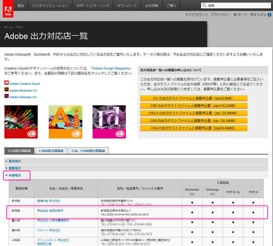273x246 pixels.
Task: Collapse the 中部地方 section
Action: coord(15,175)
